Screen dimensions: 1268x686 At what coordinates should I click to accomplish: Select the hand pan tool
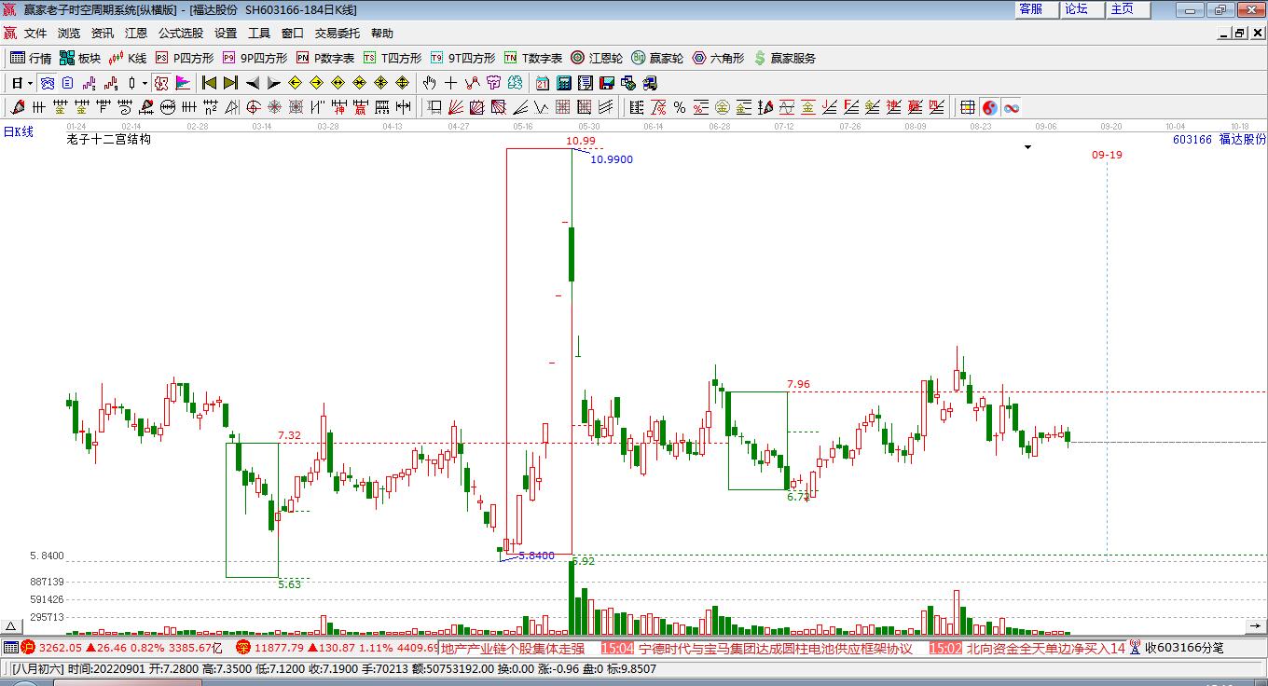coord(429,83)
